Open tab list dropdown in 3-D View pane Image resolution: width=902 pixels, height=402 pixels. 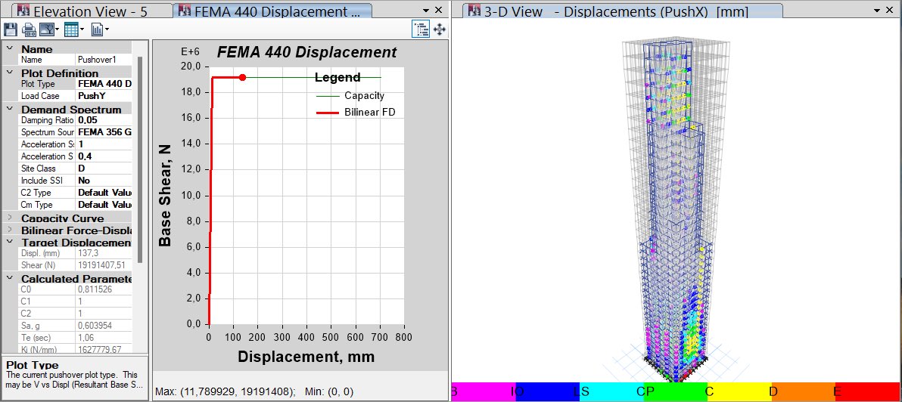(x=878, y=11)
